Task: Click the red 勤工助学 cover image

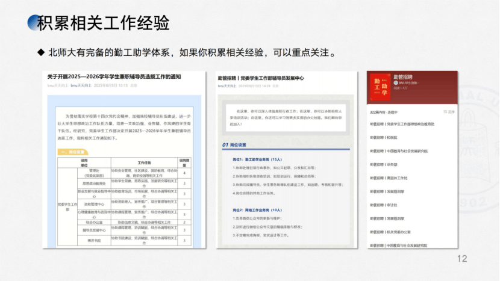Action: [x=380, y=87]
